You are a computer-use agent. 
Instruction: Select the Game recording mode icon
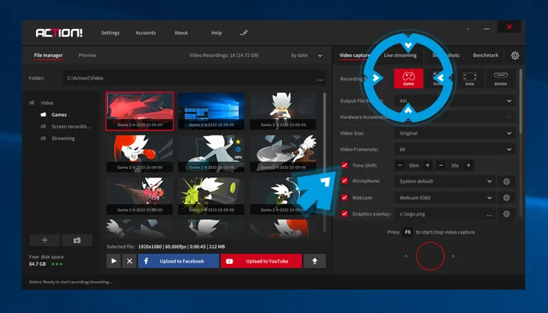(408, 78)
